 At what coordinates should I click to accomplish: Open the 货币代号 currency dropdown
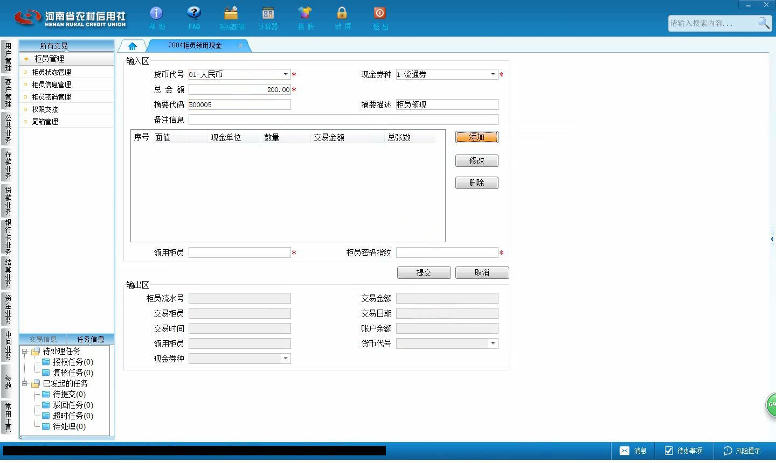[x=286, y=74]
